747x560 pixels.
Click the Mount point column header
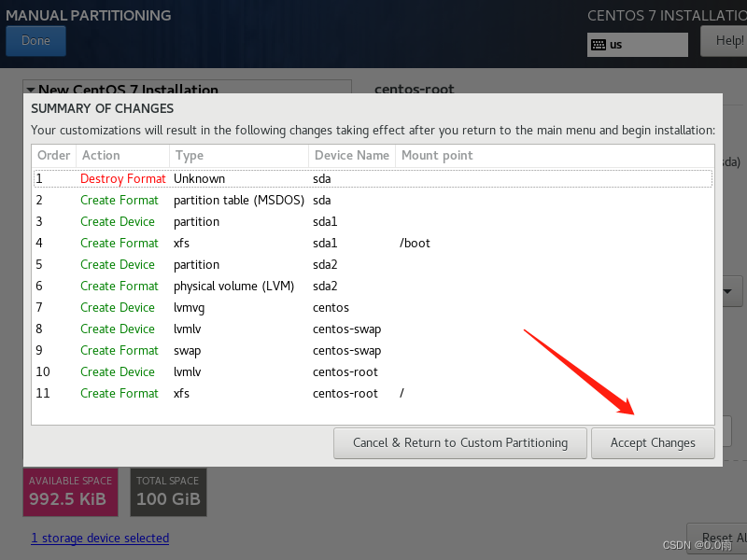[555, 156]
